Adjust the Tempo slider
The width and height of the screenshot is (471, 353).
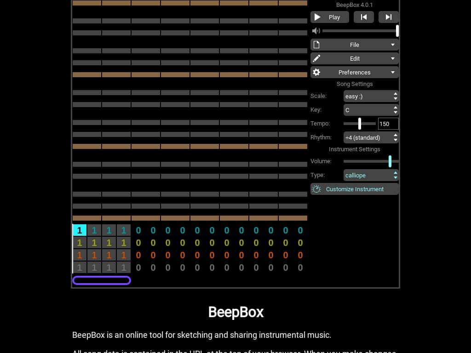click(x=360, y=124)
